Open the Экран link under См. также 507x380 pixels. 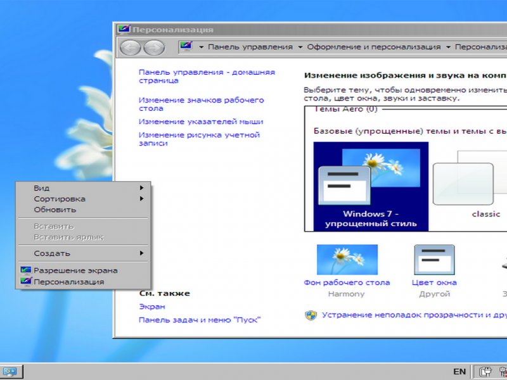pyautogui.click(x=152, y=307)
